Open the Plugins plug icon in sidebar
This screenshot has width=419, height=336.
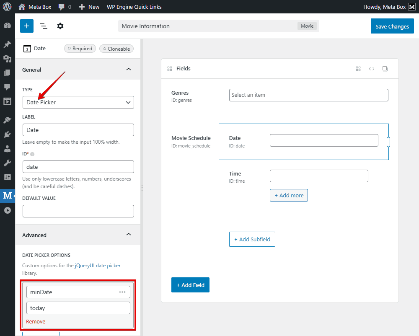[x=7, y=134]
